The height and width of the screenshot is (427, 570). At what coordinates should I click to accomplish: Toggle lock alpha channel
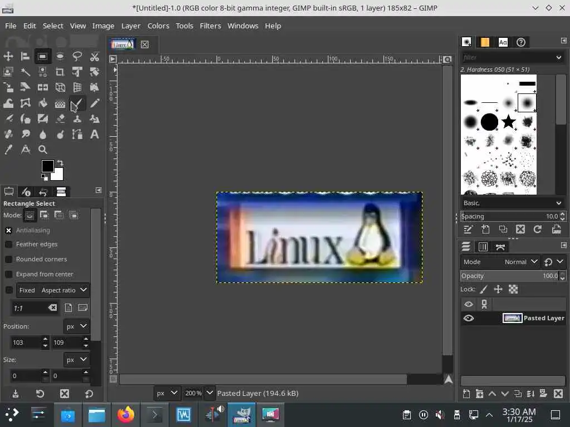(x=513, y=289)
